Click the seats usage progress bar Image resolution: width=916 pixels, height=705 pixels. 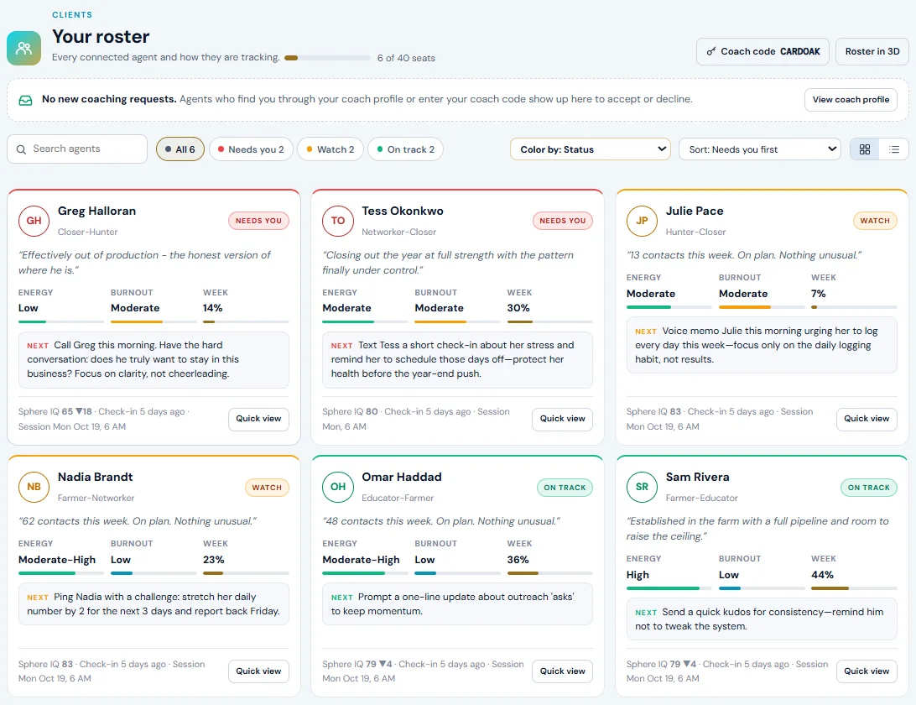pos(327,58)
